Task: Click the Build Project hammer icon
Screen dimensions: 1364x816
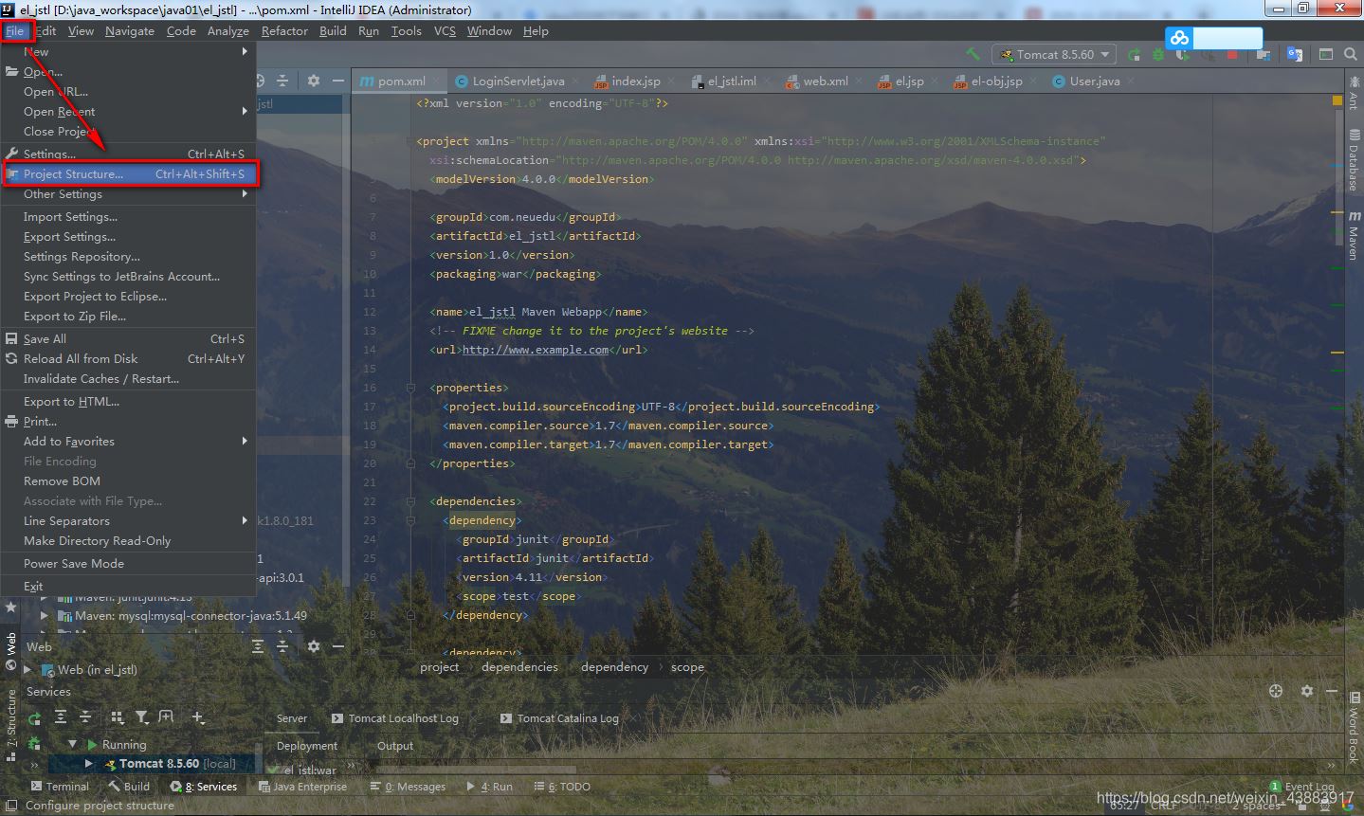Action: click(973, 54)
